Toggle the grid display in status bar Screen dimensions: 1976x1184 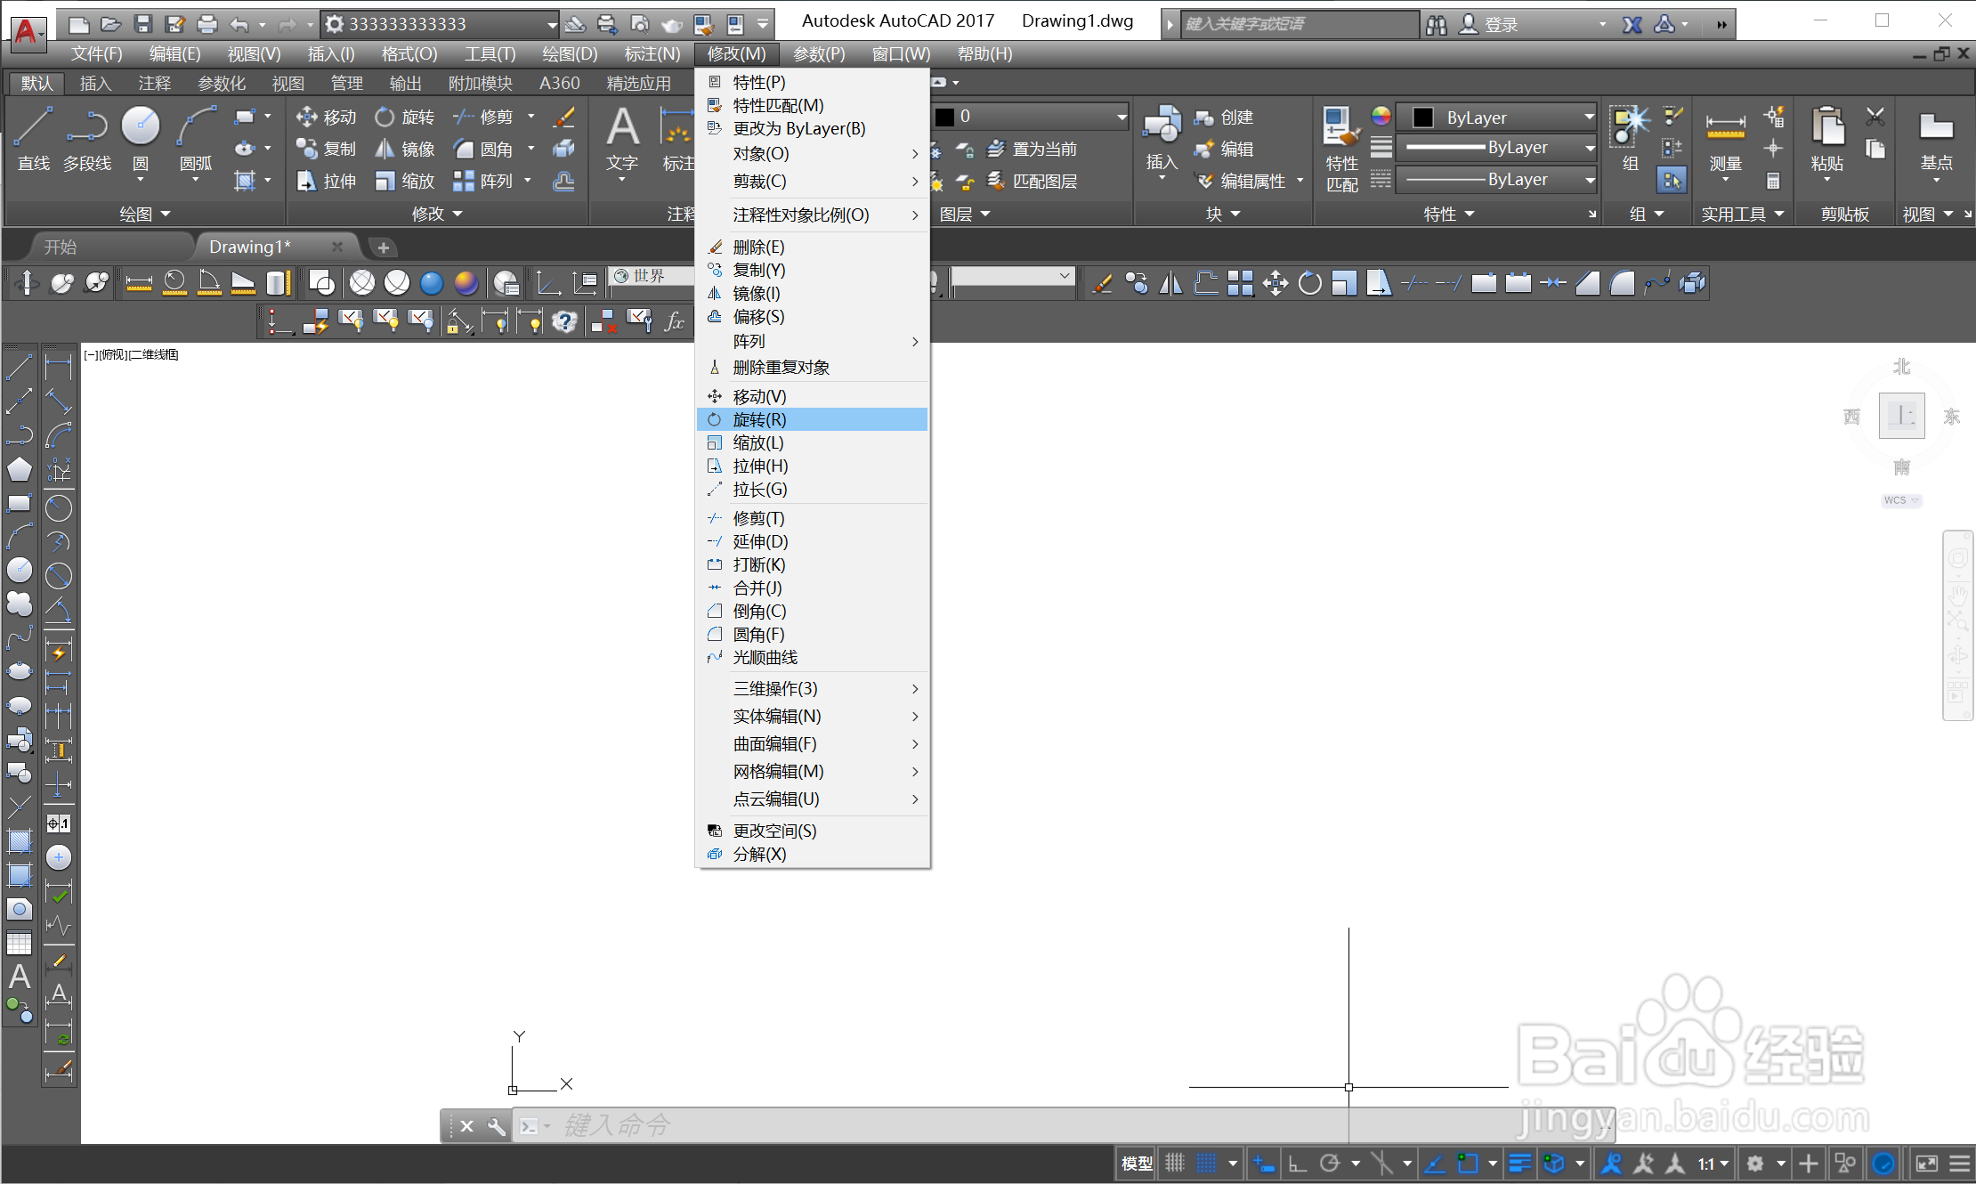click(x=1175, y=1163)
